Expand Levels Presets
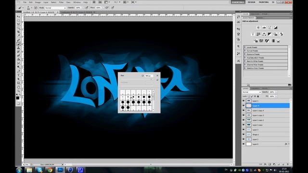The height and width of the screenshot is (173, 308). tap(245, 47)
